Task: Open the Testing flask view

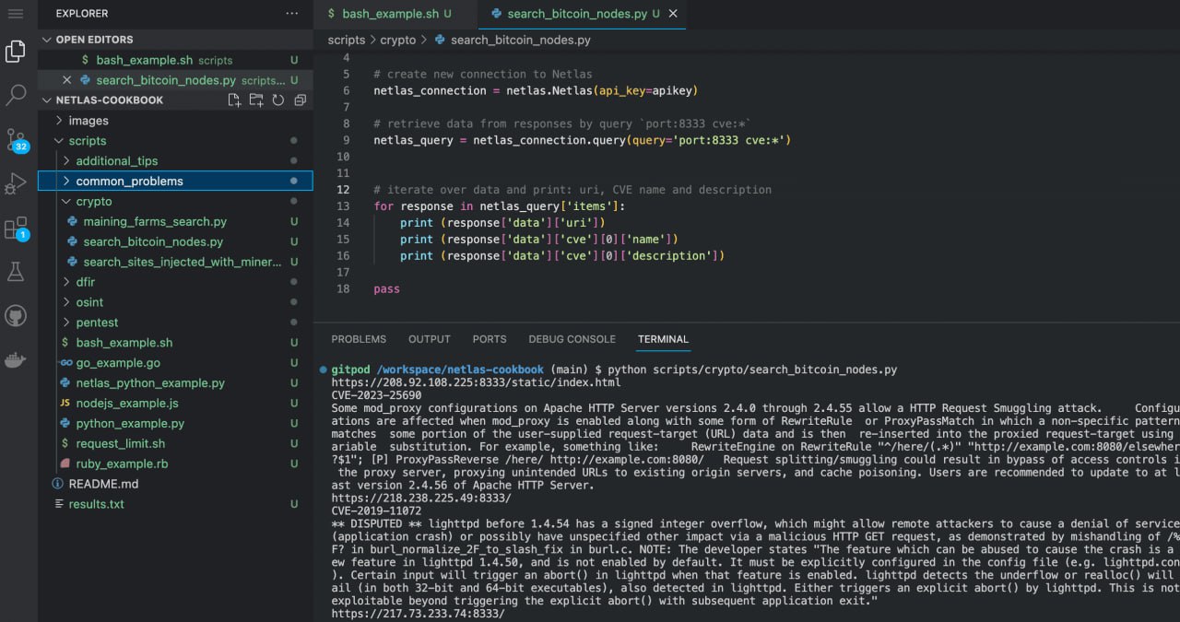Action: (16, 272)
